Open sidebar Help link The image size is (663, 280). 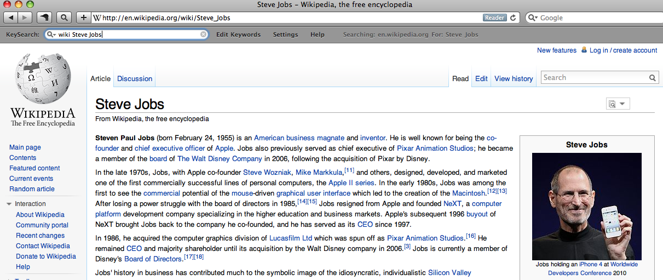click(x=23, y=267)
